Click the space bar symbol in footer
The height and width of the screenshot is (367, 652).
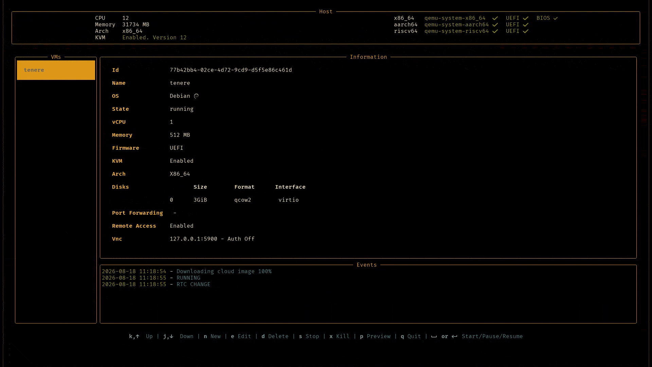pyautogui.click(x=434, y=337)
